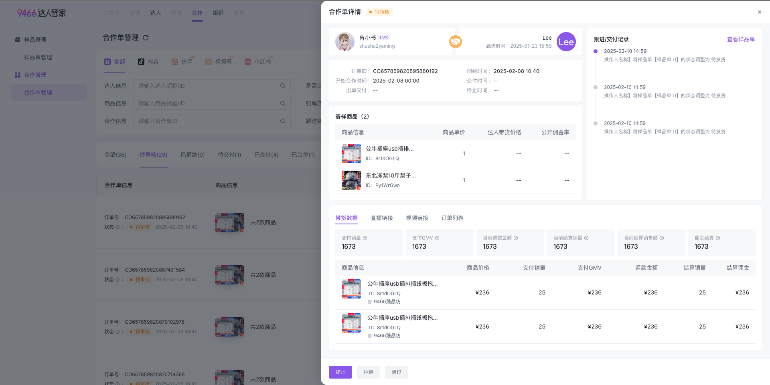Open 合作单管理 in sidebar
The height and width of the screenshot is (385, 770).
(x=49, y=93)
